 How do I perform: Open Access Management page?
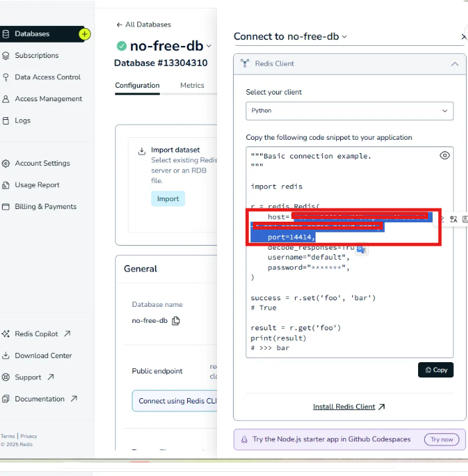48,99
